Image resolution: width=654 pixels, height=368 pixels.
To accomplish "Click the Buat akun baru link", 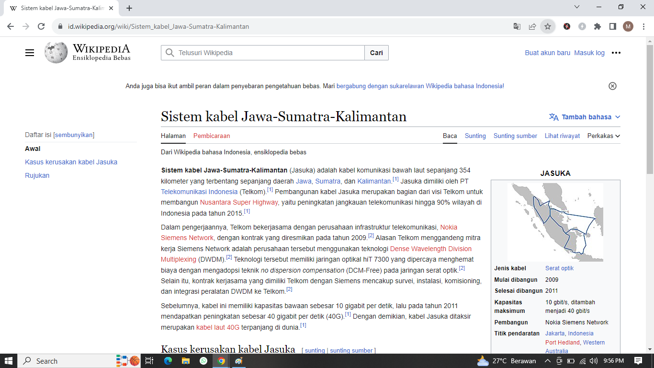I will click(548, 53).
